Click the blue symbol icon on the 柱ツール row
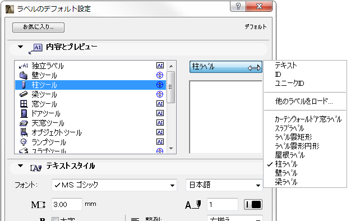Image resolution: width=351 pixels, height=221 pixels. click(x=160, y=85)
